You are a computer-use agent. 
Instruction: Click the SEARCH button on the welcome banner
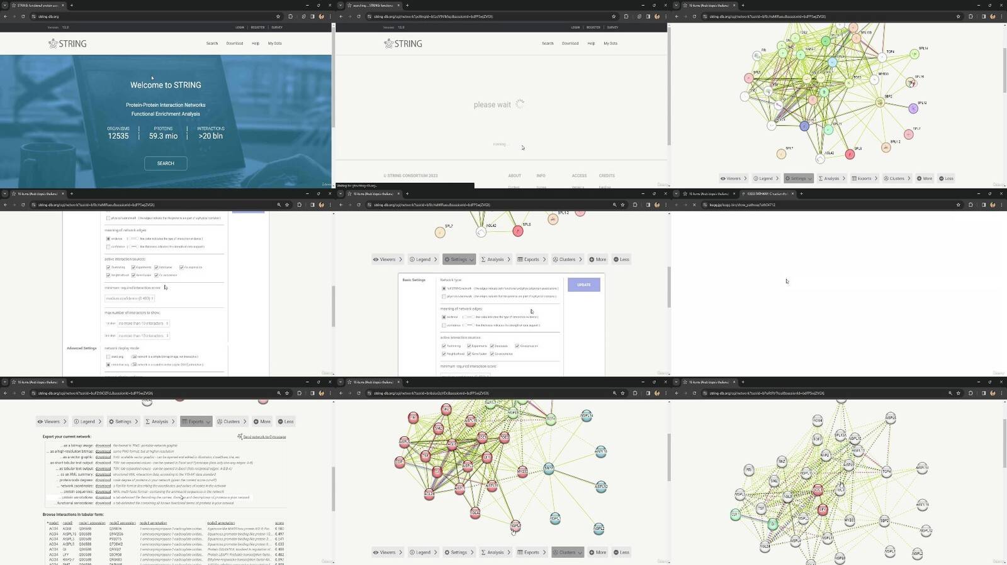coord(166,163)
